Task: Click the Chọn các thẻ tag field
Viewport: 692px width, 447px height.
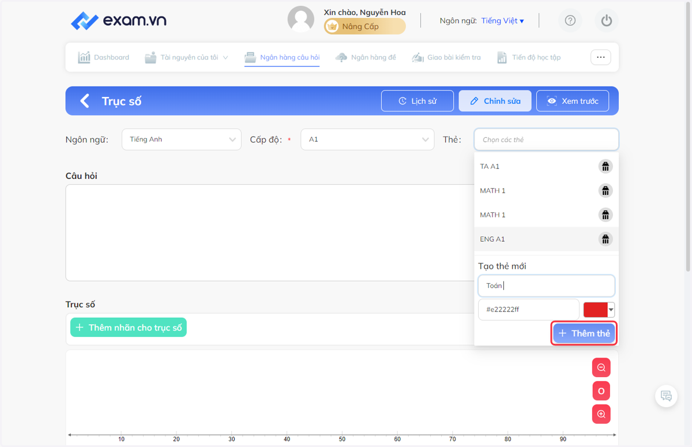Action: point(546,140)
